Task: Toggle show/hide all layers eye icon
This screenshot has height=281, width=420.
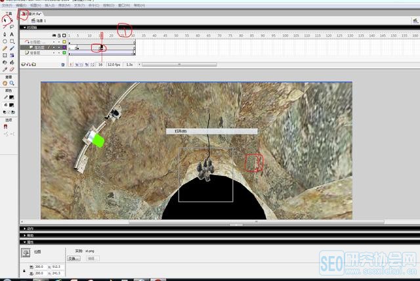Action: (54, 35)
